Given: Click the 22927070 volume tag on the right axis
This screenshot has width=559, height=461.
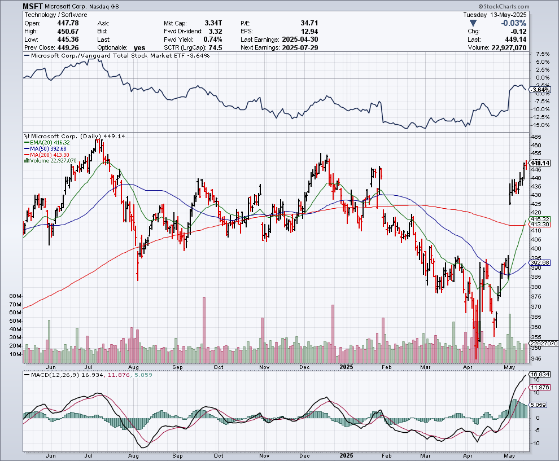Looking at the screenshot, I should click(544, 344).
